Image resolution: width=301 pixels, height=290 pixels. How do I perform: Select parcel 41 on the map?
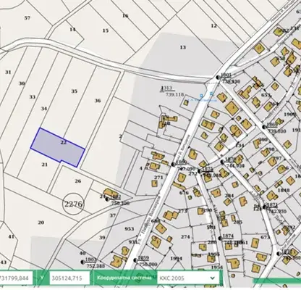pyautogui.click(x=11, y=236)
